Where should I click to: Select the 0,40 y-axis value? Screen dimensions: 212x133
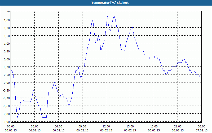7,67
